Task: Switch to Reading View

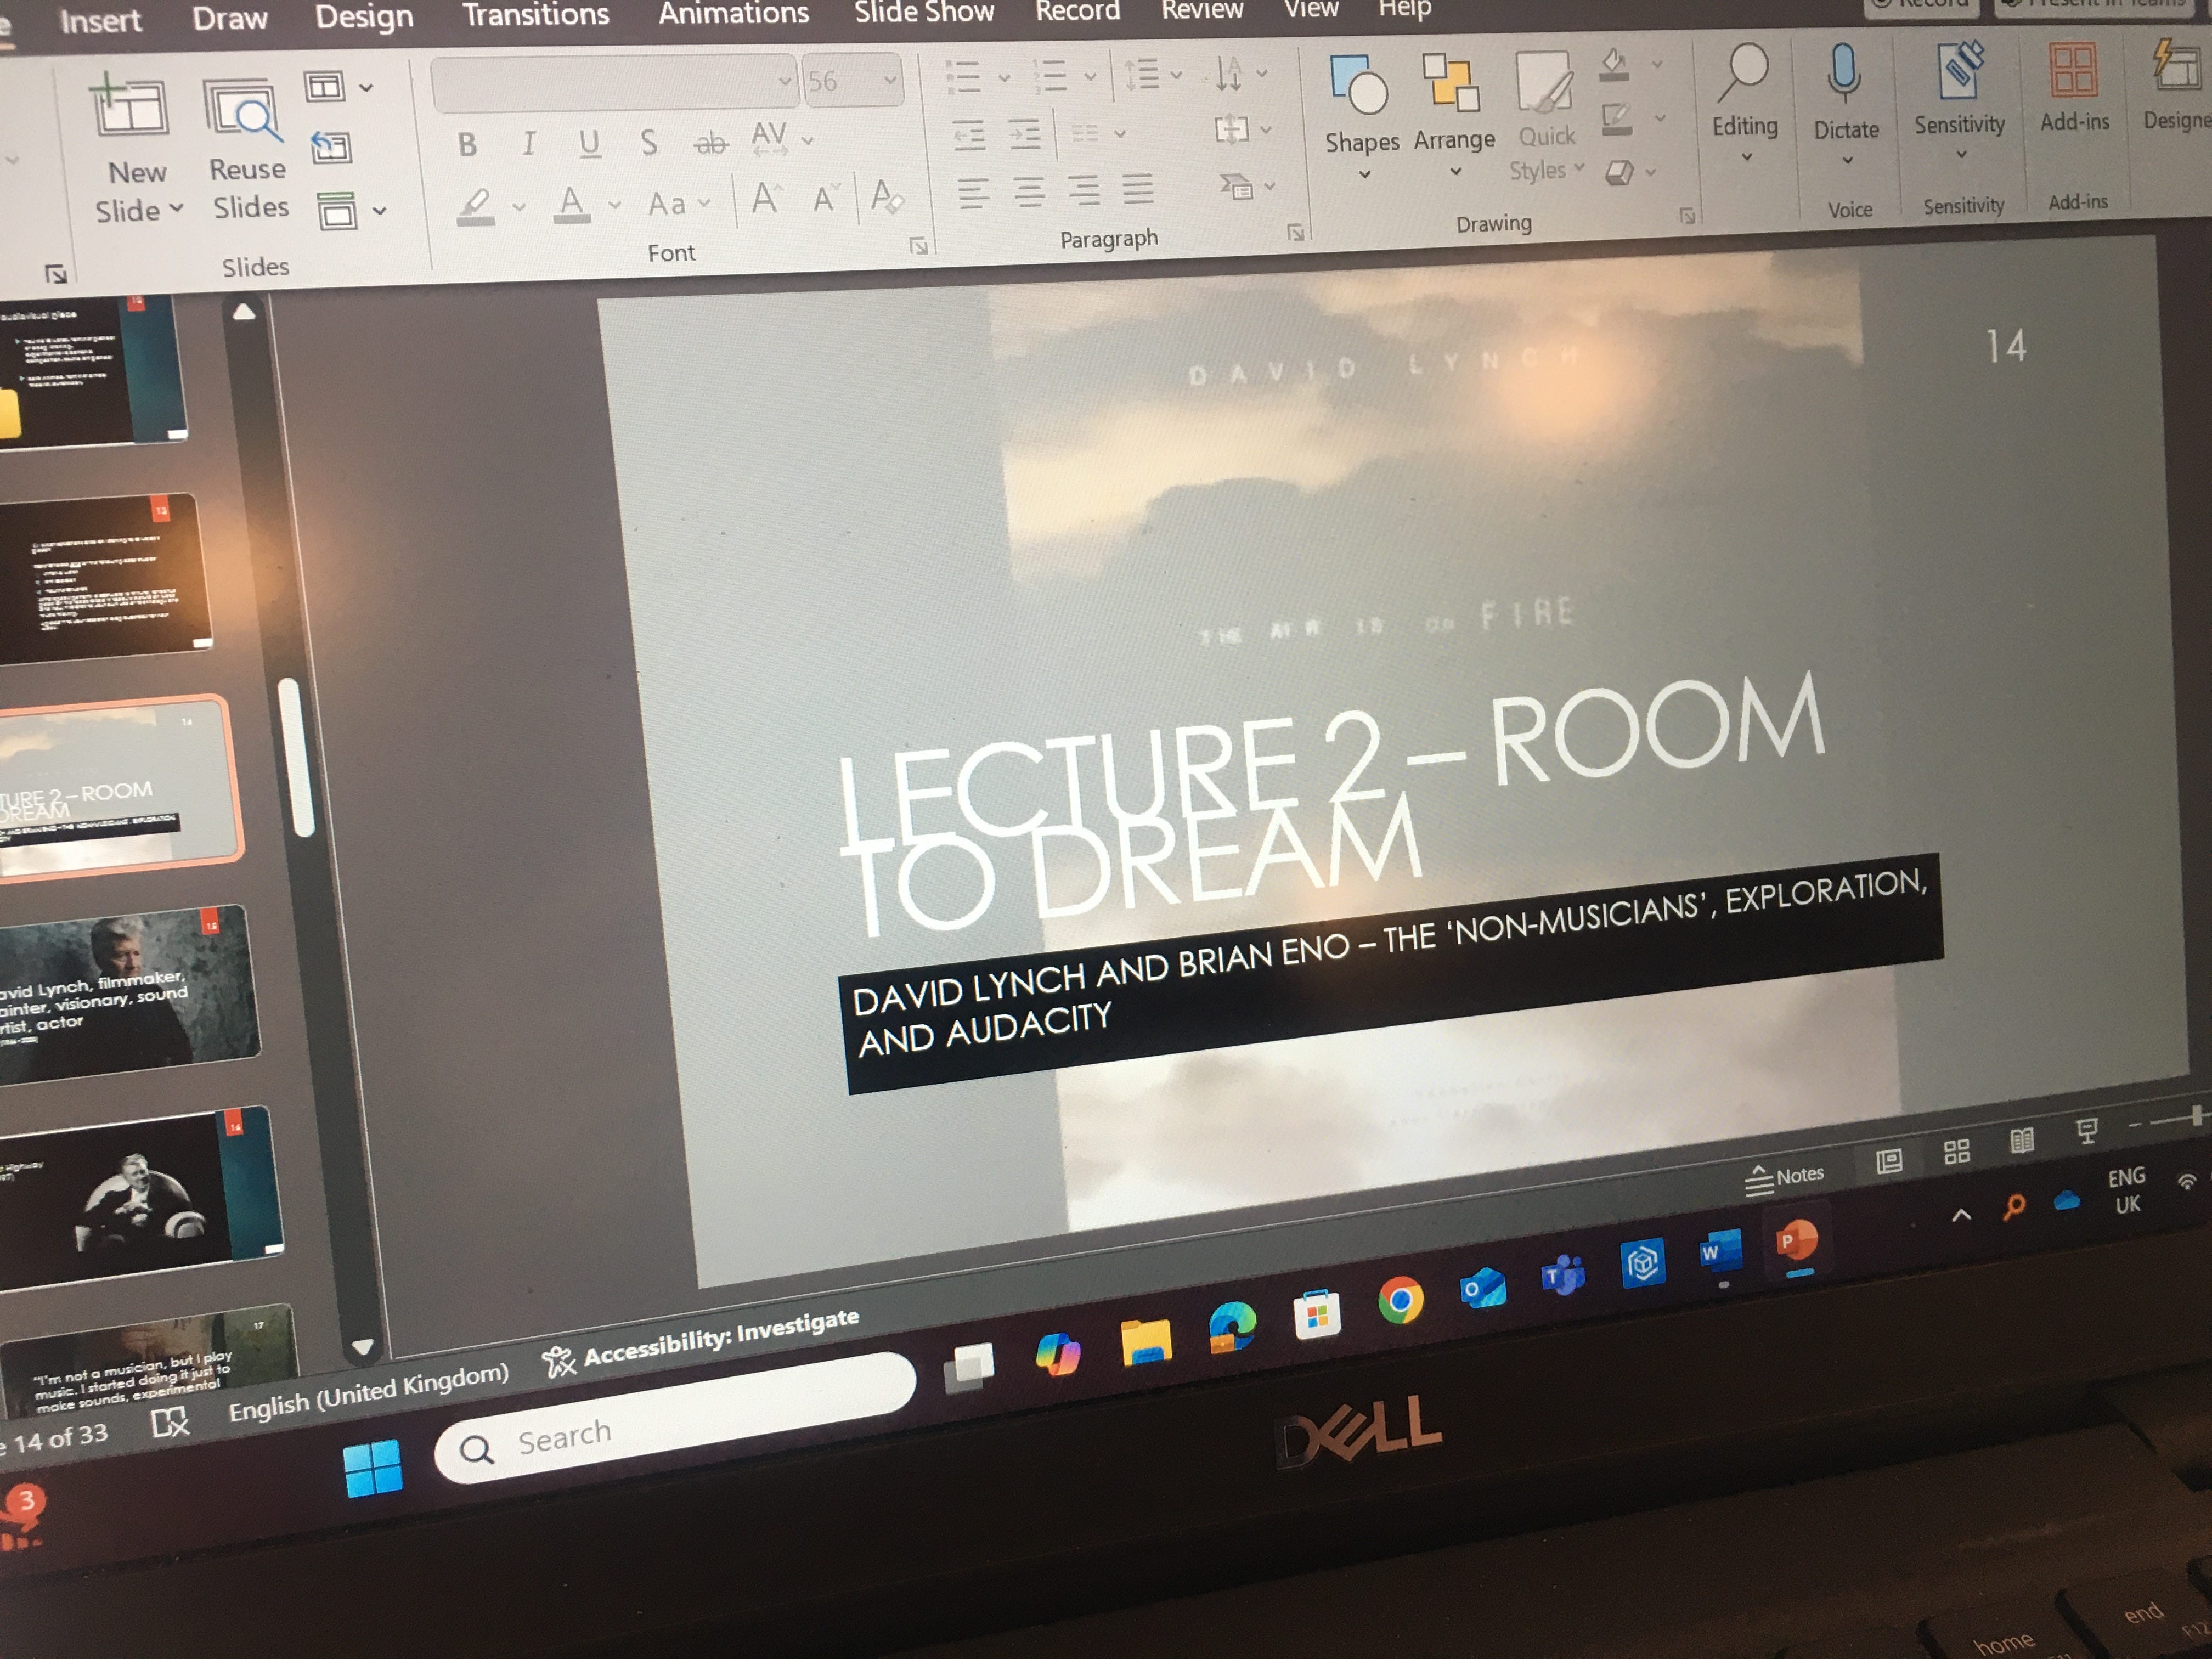Action: pyautogui.click(x=2021, y=1141)
